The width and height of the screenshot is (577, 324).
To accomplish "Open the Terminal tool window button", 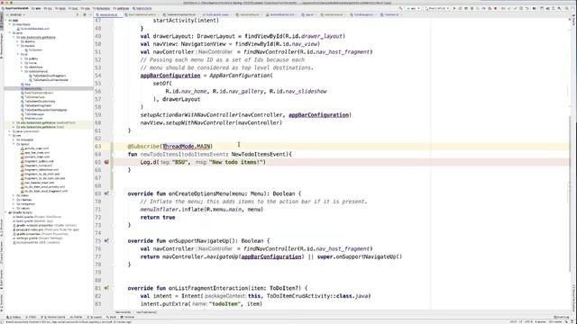I will [128, 317].
